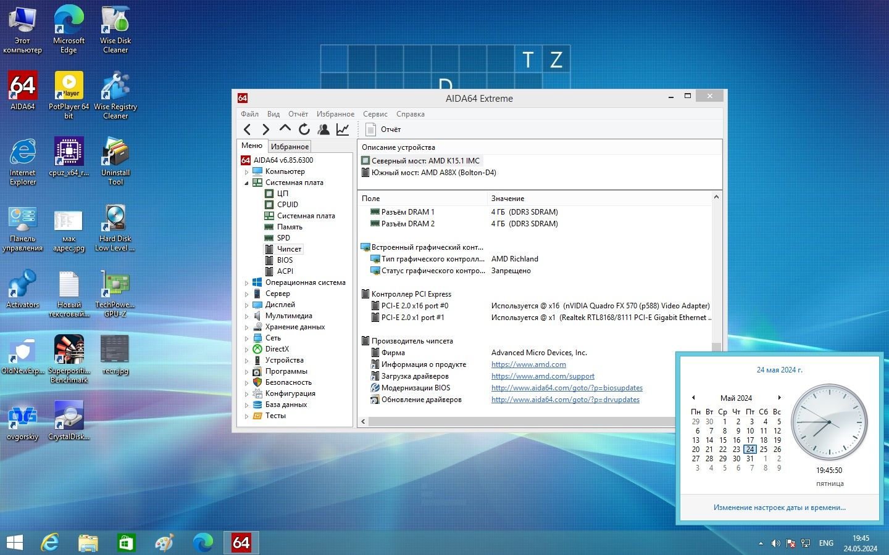This screenshot has height=555, width=889.
Task: Click the Refresh toolbar icon
Action: [304, 129]
